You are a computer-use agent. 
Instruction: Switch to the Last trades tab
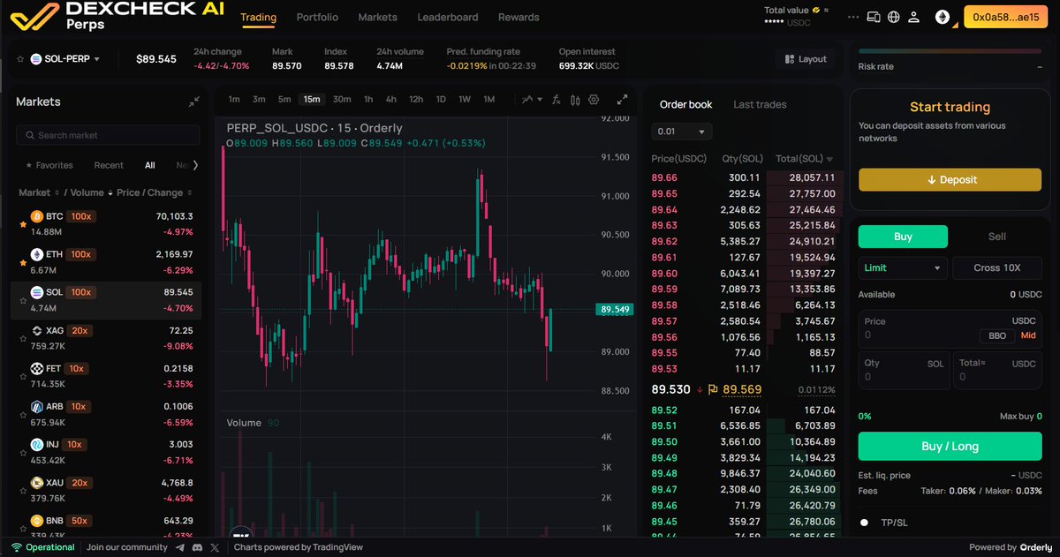pyautogui.click(x=759, y=104)
